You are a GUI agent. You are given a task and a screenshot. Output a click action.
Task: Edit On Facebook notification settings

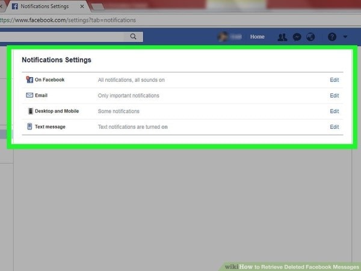coord(335,80)
